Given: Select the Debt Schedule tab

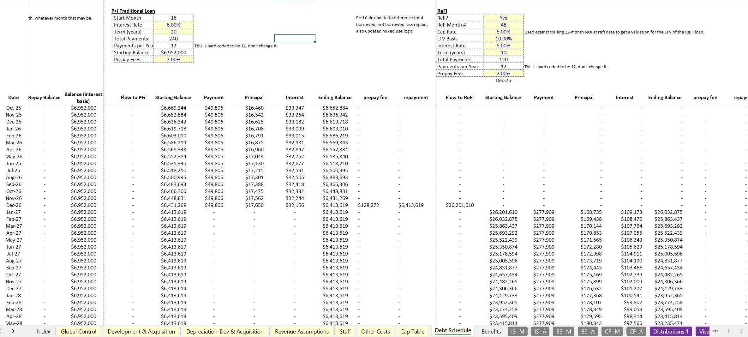Looking at the screenshot, I should coord(453,330).
